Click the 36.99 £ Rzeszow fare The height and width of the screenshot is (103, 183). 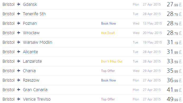pyautogui.click(x=174, y=80)
